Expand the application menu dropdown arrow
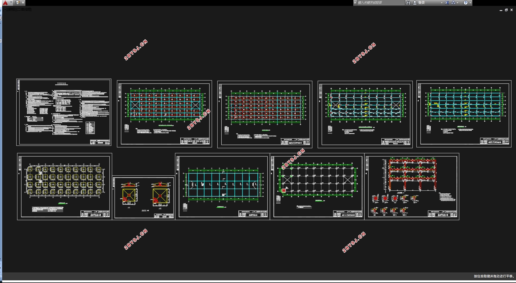This screenshot has height=283, width=516. coord(11,2)
